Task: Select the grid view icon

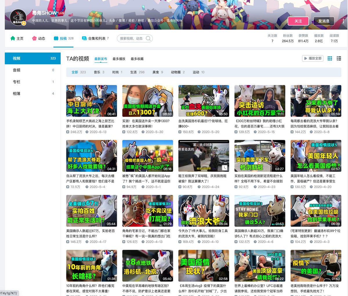Action: coord(330,58)
